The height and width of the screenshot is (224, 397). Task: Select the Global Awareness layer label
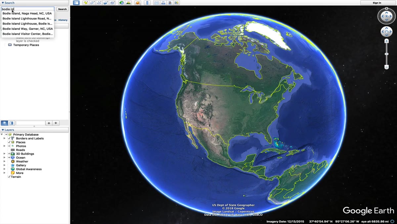coord(29,169)
